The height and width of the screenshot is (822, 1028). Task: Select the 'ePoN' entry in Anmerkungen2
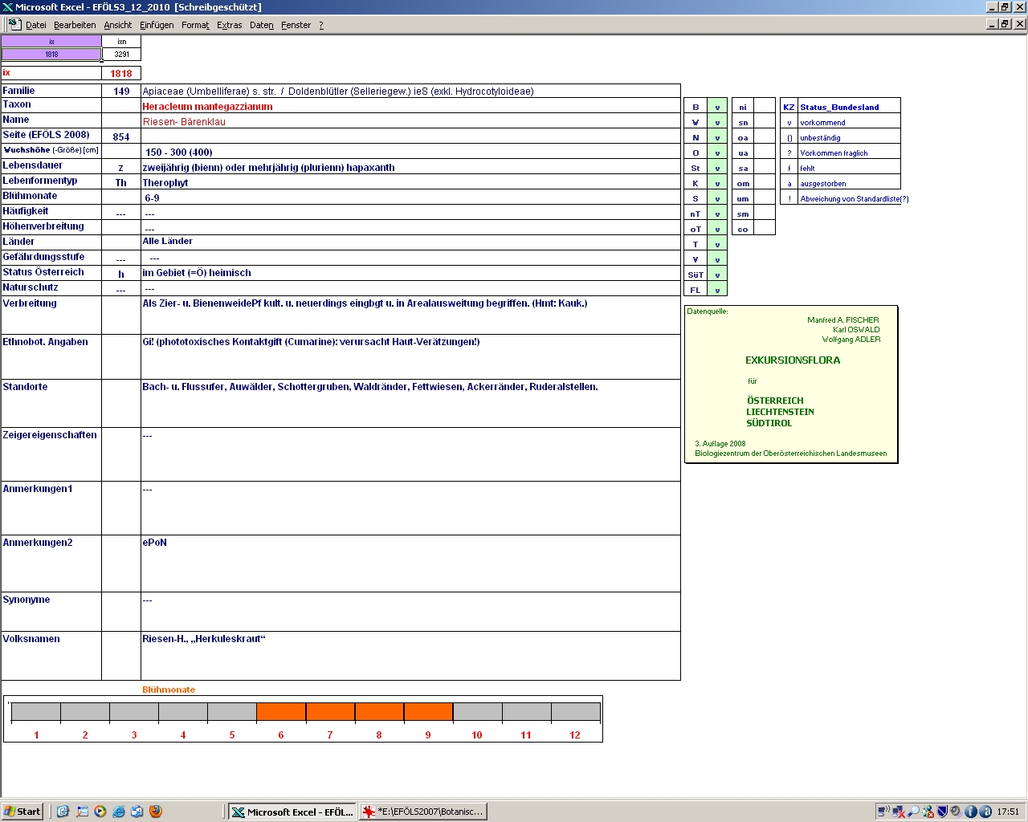(154, 543)
